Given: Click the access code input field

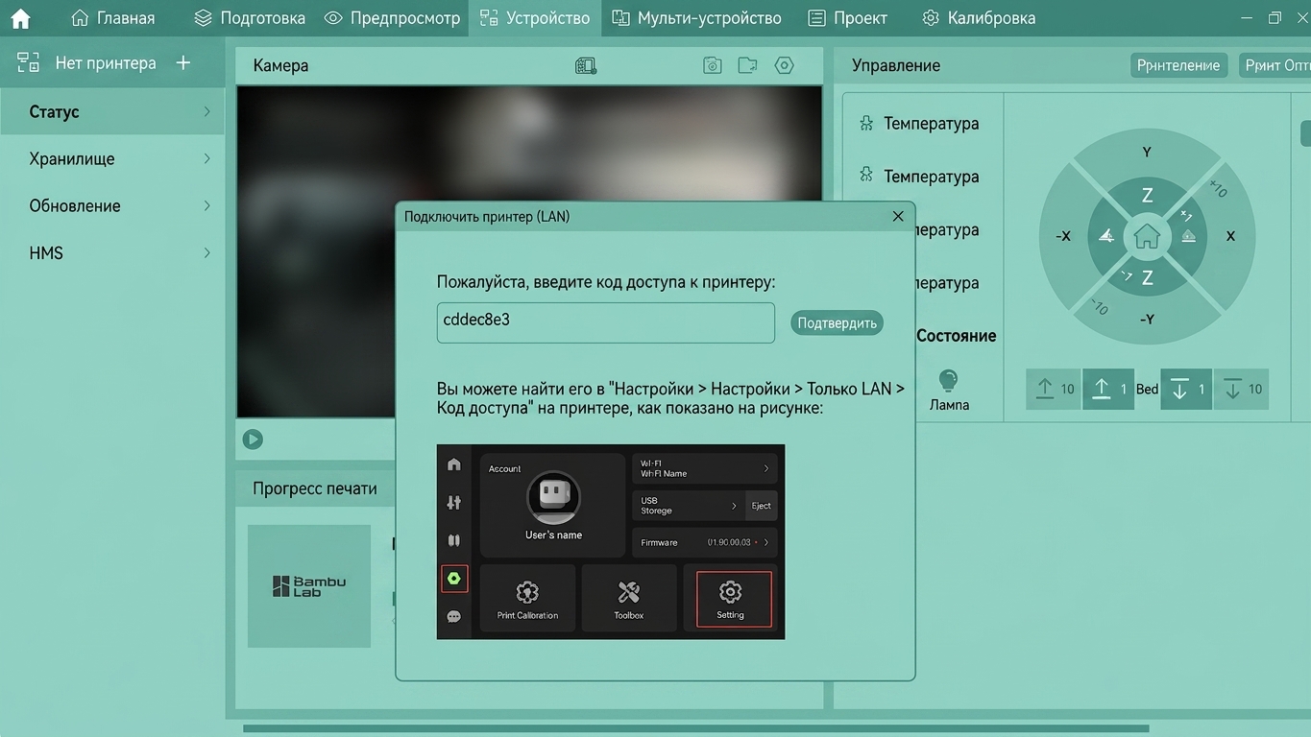Looking at the screenshot, I should point(605,322).
